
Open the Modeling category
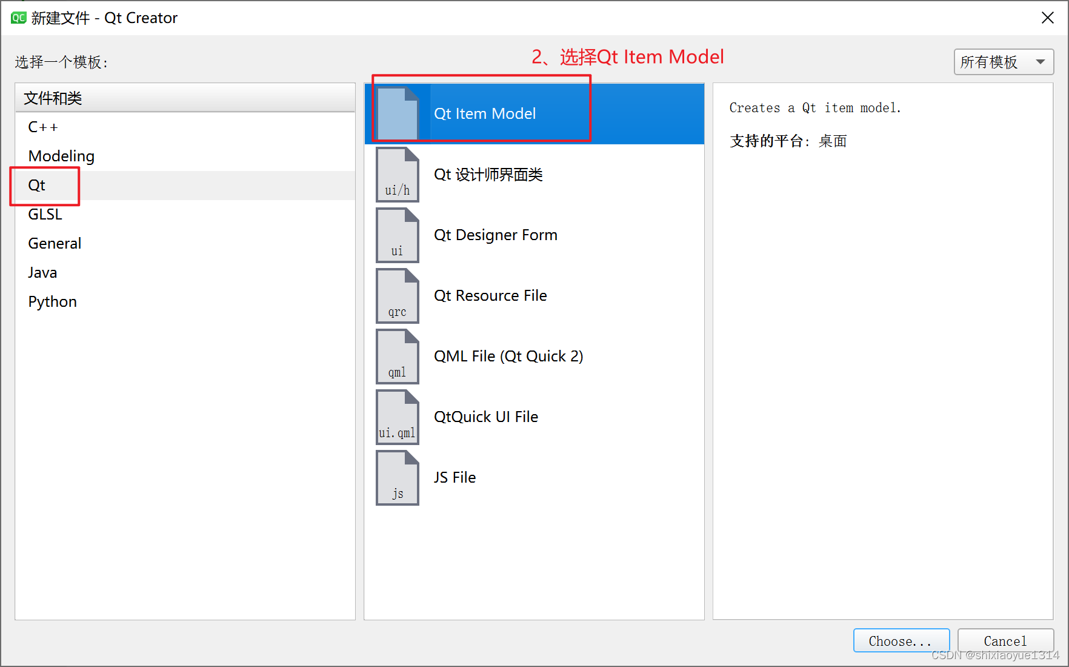tap(61, 156)
